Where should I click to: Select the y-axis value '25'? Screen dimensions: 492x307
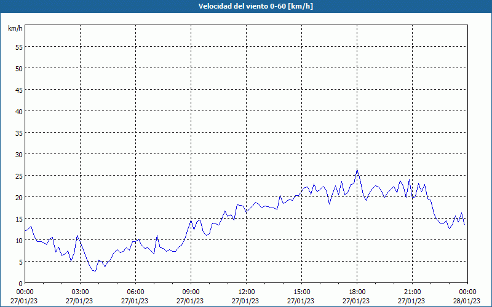pos(19,176)
